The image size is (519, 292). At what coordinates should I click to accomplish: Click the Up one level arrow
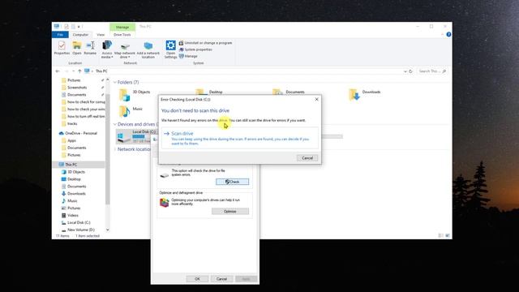79,71
